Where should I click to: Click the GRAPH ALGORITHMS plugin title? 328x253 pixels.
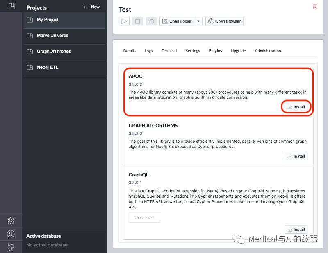click(153, 126)
